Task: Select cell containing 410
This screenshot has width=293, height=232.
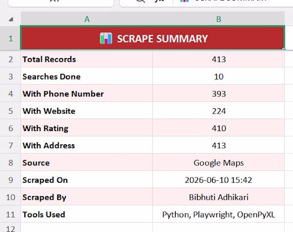Action: (x=219, y=128)
